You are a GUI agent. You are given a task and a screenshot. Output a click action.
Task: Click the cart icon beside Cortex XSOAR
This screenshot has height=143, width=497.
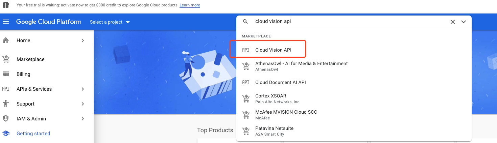pyautogui.click(x=246, y=98)
